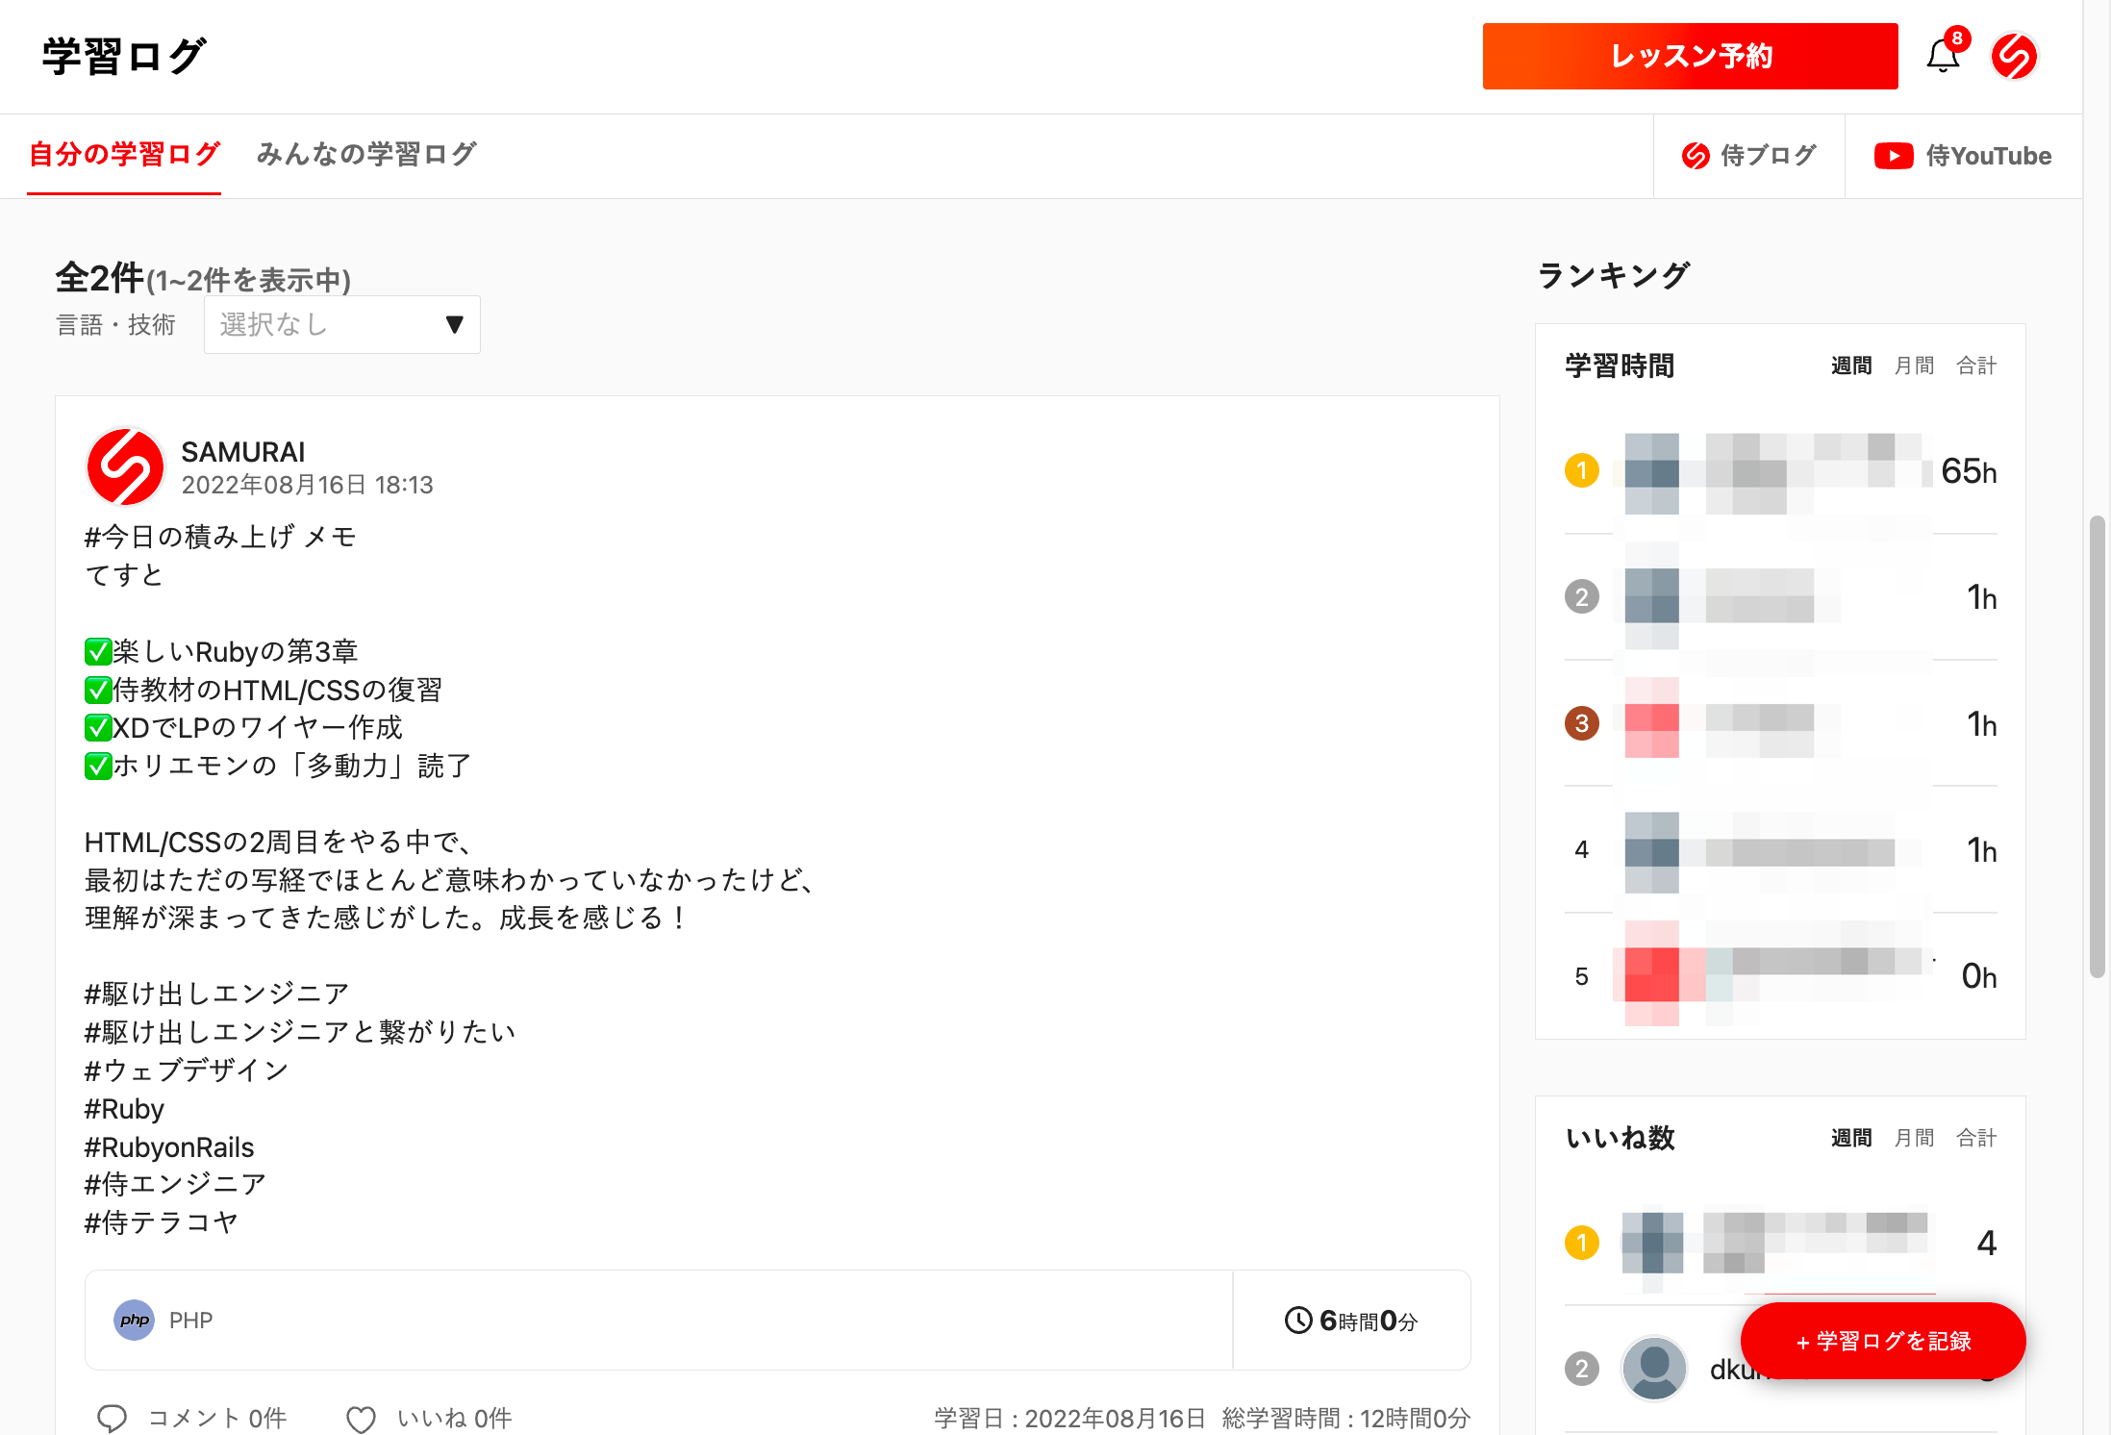This screenshot has width=2111, height=1435.
Task: Switch 学習時間 ranking to 合計
Action: coord(1976,365)
